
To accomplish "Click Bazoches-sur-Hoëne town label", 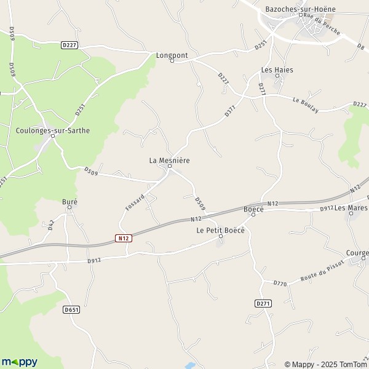I will [300, 9].
